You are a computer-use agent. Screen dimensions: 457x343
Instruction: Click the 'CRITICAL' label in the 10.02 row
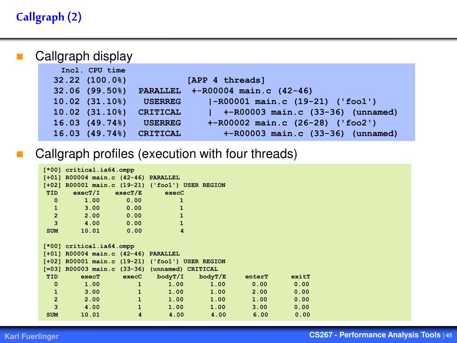point(159,112)
